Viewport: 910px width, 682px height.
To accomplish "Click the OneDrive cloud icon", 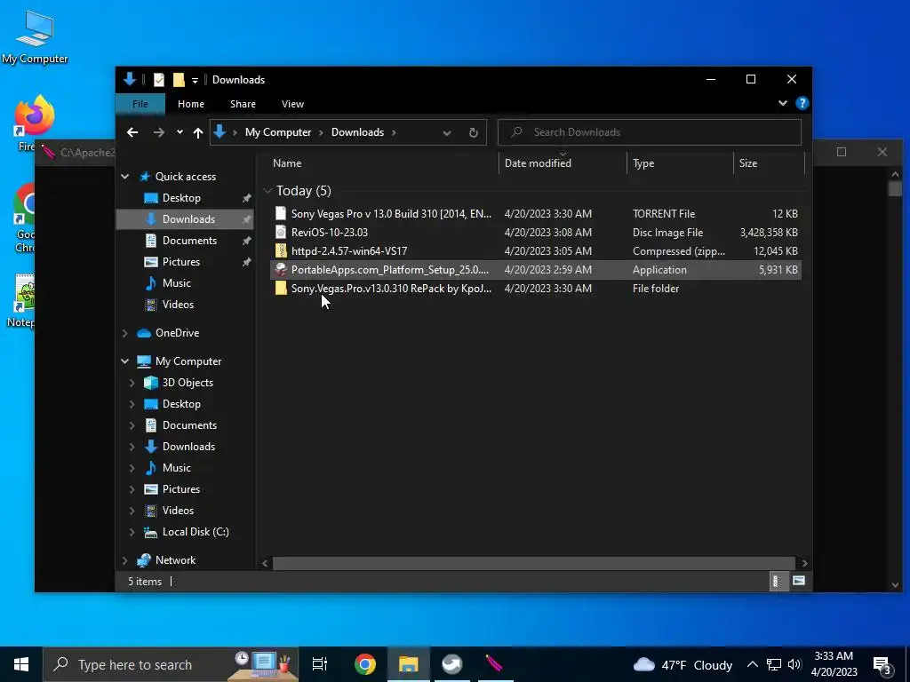I will 143,333.
